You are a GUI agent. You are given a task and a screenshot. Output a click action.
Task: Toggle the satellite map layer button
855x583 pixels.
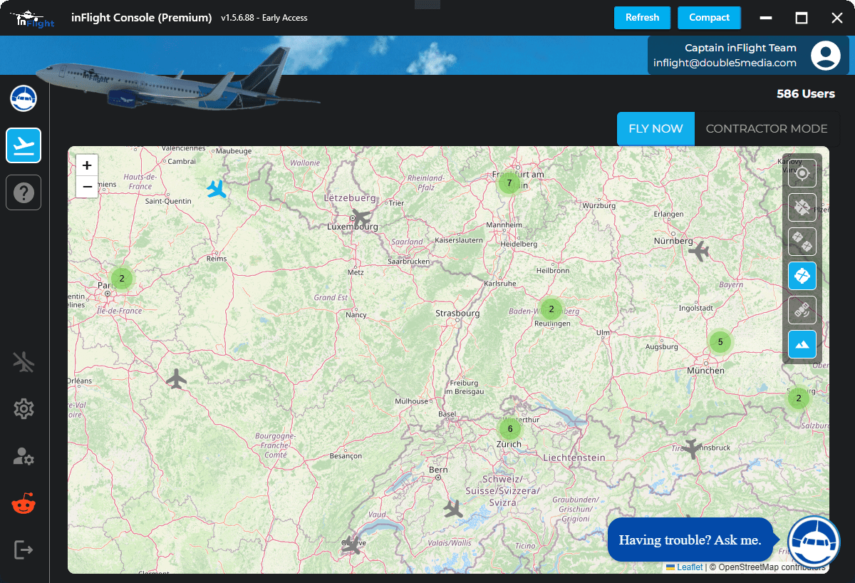(x=802, y=310)
